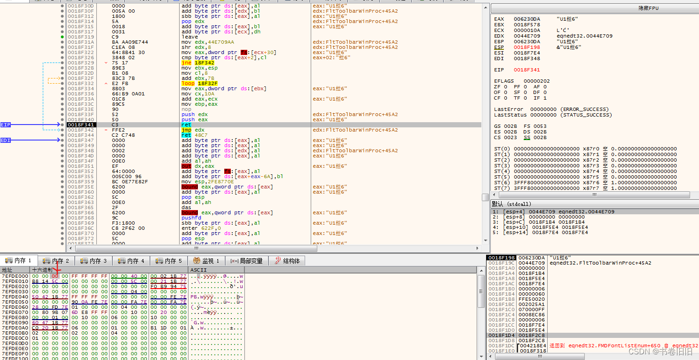Image resolution: width=699 pixels, height=360 pixels.
Task: Click the EFLAGS value 00000202
Action: [x=537, y=81]
